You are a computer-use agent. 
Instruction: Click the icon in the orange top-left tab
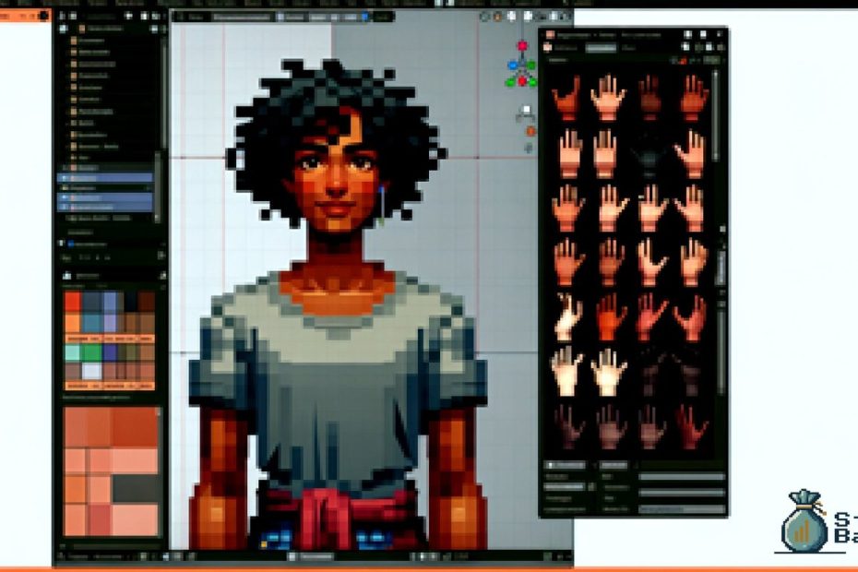pyautogui.click(x=42, y=16)
